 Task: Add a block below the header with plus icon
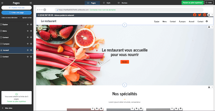(124, 25)
